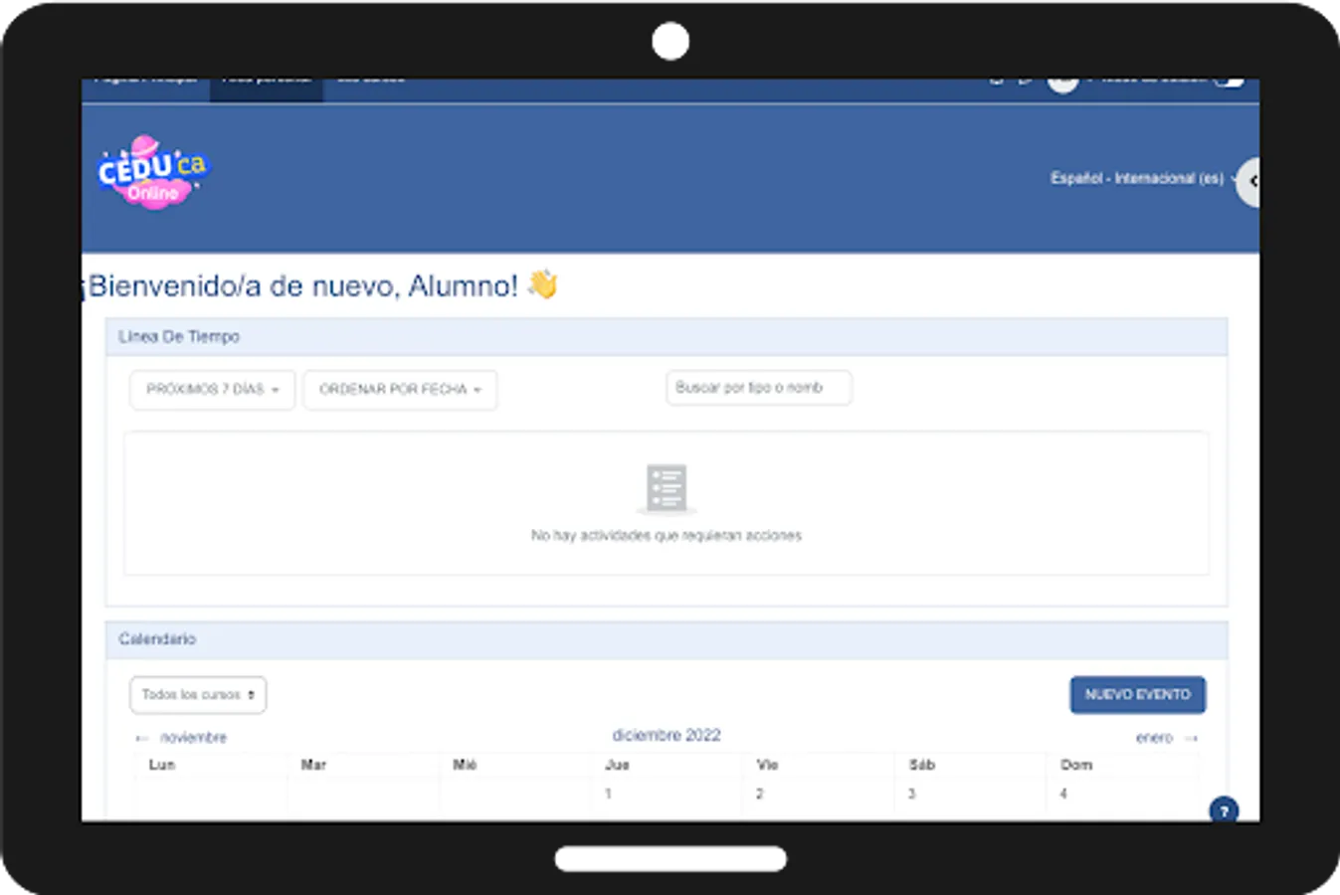Open the side drawer arrow tab
The image size is (1340, 895).
(1247, 182)
